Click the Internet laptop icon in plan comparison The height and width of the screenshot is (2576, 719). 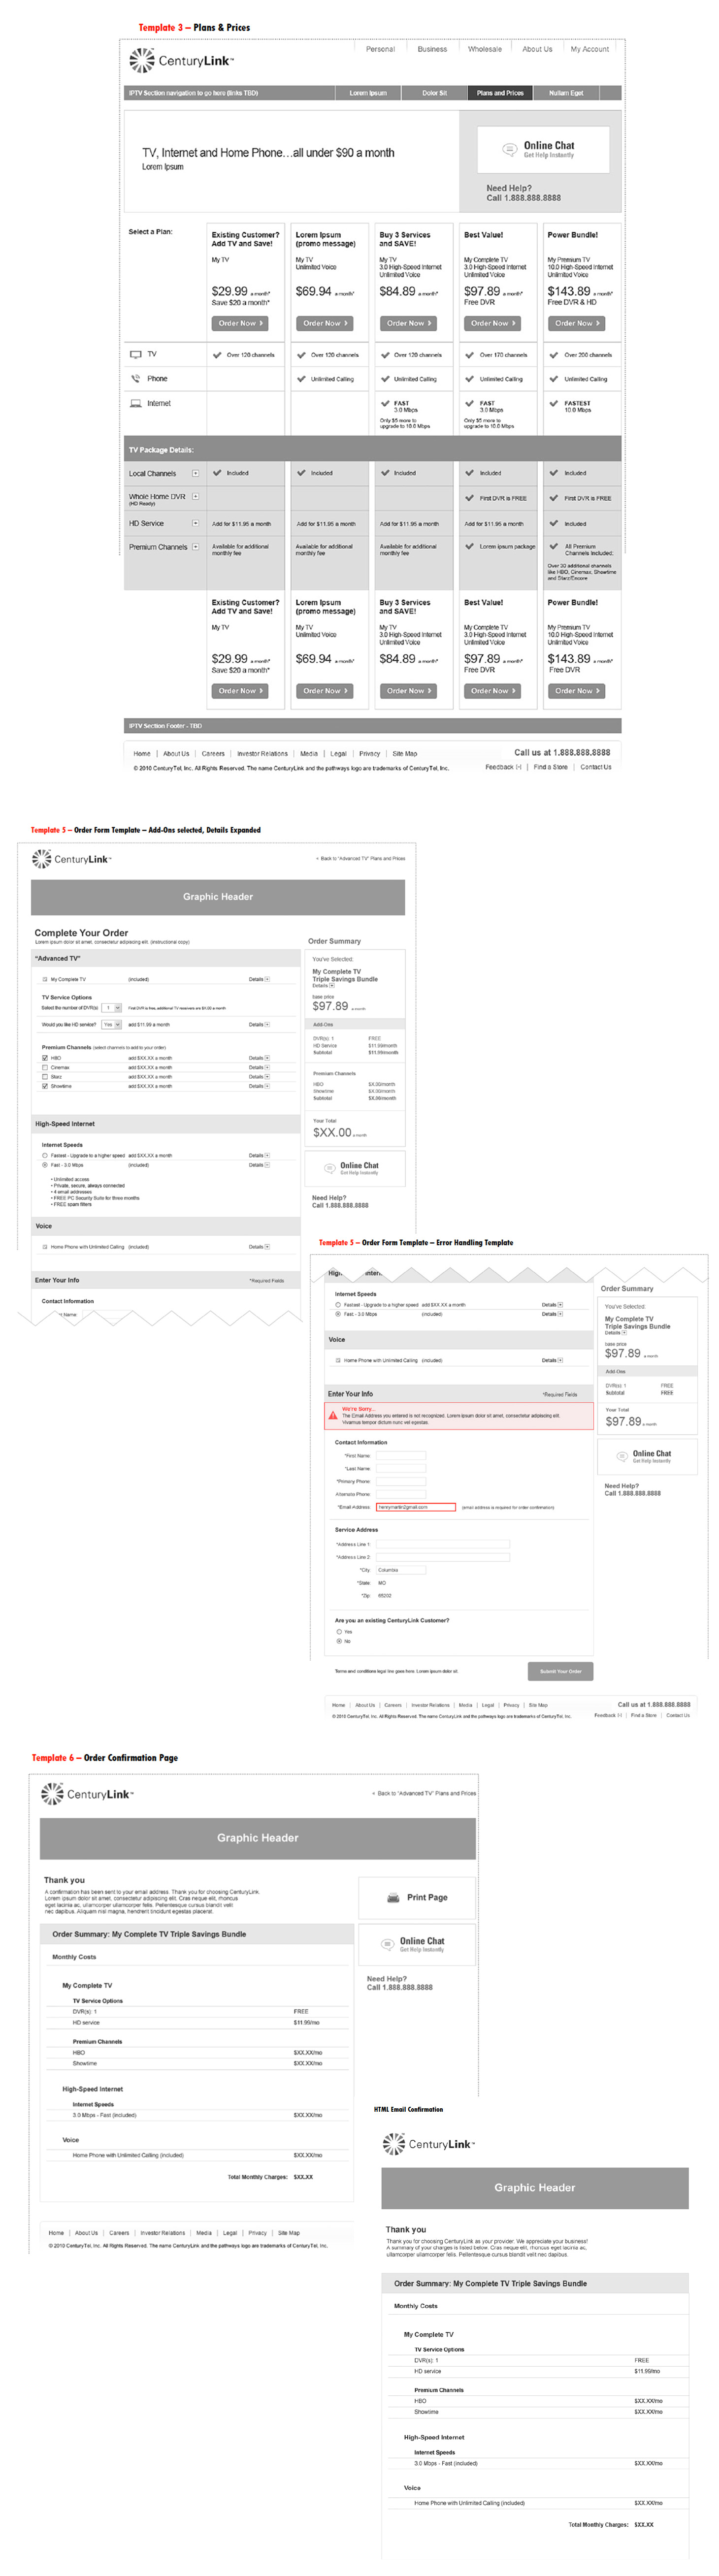135,404
